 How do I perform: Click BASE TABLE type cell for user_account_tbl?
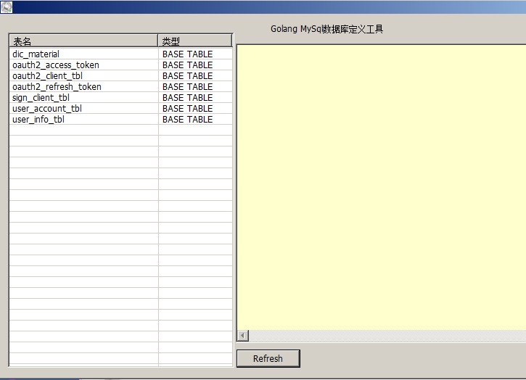tap(187, 109)
